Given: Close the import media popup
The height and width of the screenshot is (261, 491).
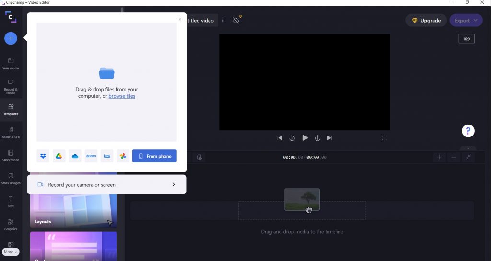Looking at the screenshot, I should coord(180,19).
